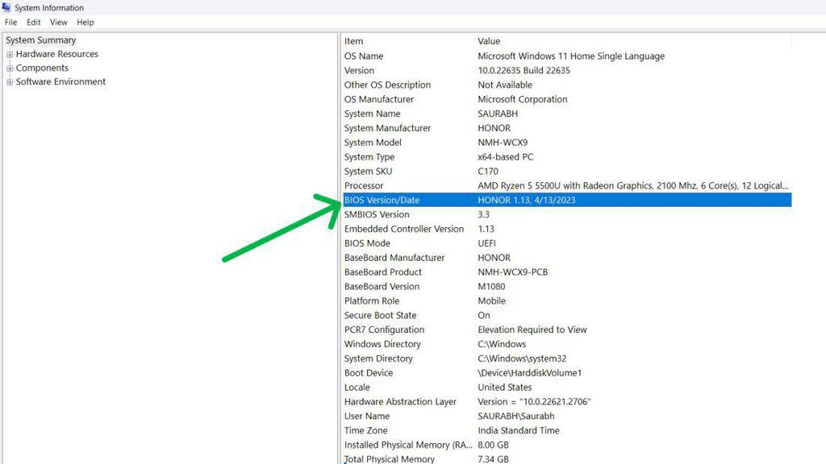Select the BaseBoard Product row
Viewport: 826px width, 464px height.
(567, 272)
